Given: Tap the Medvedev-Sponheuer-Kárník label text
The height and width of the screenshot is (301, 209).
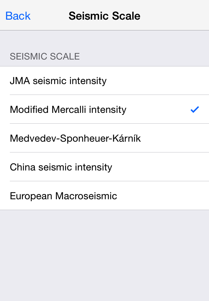Looking at the screenshot, I should coord(75,138).
